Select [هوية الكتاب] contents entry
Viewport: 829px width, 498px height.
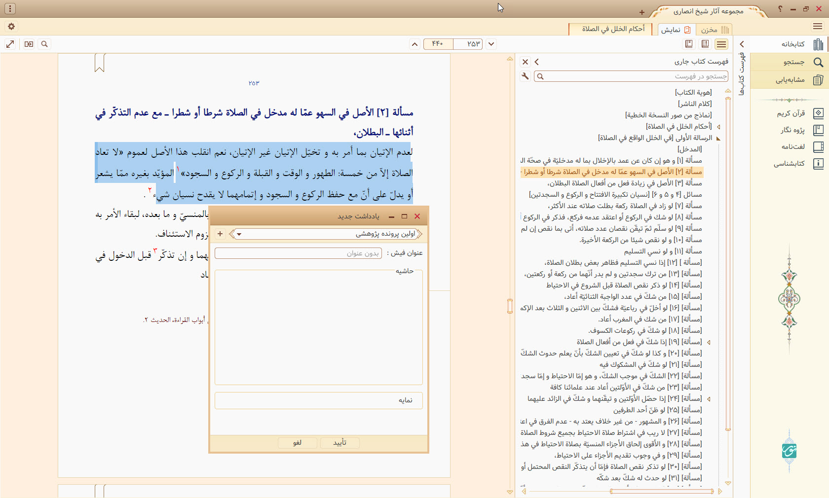coord(693,92)
